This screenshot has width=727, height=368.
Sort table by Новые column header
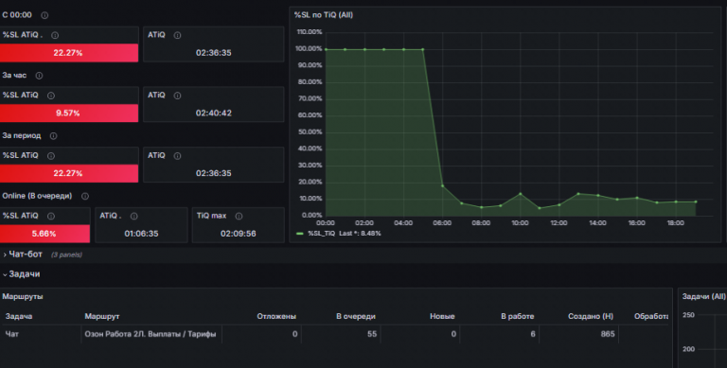(x=442, y=316)
